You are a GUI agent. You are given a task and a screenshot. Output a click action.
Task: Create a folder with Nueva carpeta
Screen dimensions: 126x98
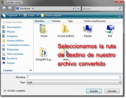click(51, 15)
